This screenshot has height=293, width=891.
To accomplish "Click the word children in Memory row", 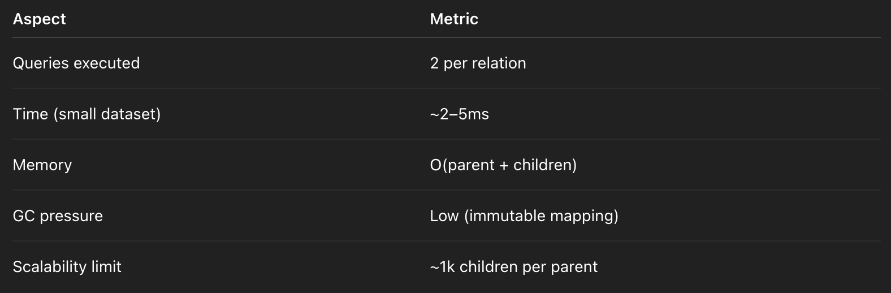I will click(543, 165).
